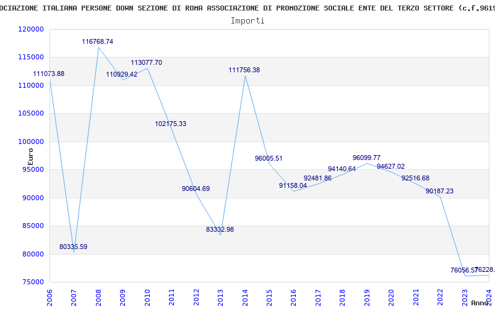Select the 95000 y-axis tick label
Viewport: 495px width, 309px height.
[x=33, y=170]
